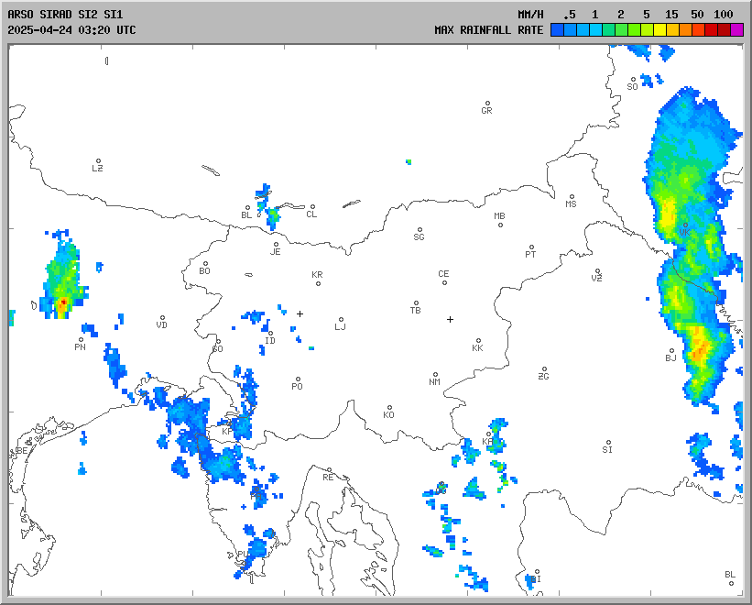Screen dimensions: 752x605
Task: Click the crosshair marker west of LJ
Action: [x=300, y=313]
